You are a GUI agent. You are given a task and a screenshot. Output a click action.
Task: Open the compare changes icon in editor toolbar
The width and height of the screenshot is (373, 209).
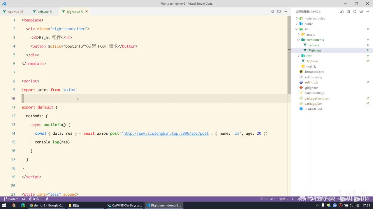coord(272,12)
